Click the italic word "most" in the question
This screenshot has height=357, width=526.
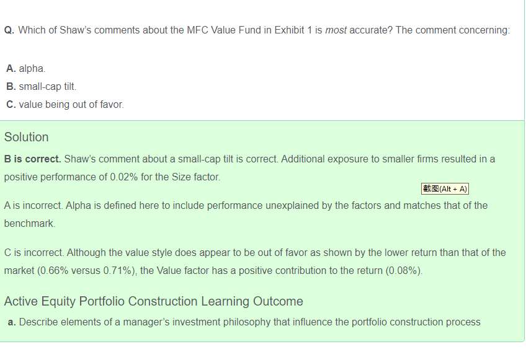[x=336, y=30]
